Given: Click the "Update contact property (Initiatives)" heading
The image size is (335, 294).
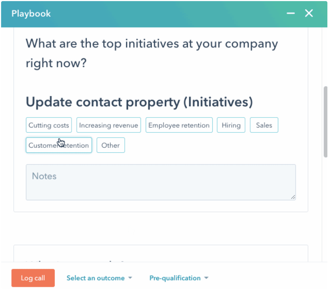Looking at the screenshot, I should click(x=139, y=102).
